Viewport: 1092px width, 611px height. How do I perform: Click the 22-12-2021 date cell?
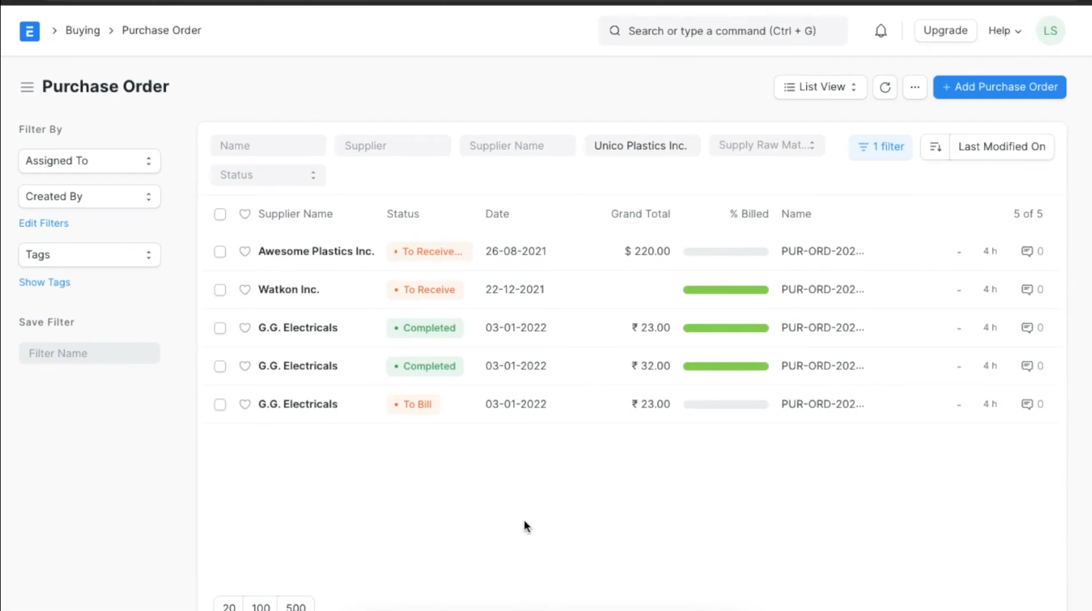click(x=515, y=289)
